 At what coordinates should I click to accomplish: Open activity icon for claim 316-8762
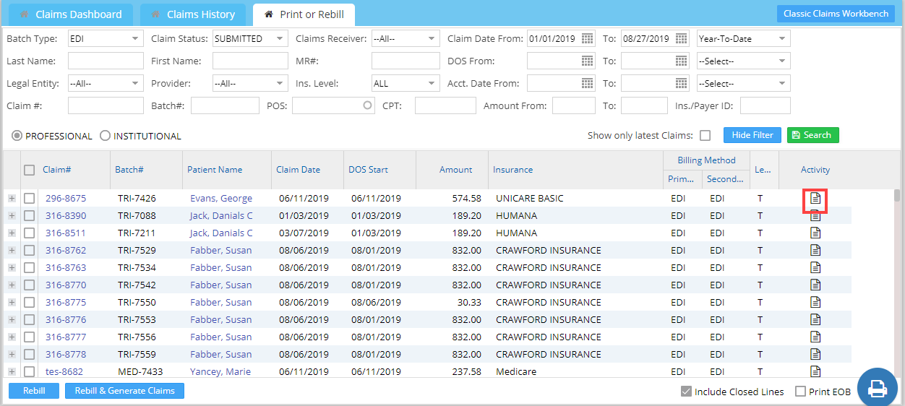[815, 250]
